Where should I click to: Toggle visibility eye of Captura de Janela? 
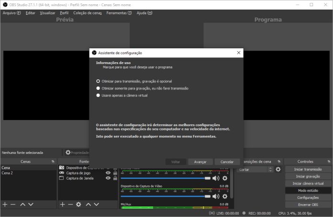[108, 178]
